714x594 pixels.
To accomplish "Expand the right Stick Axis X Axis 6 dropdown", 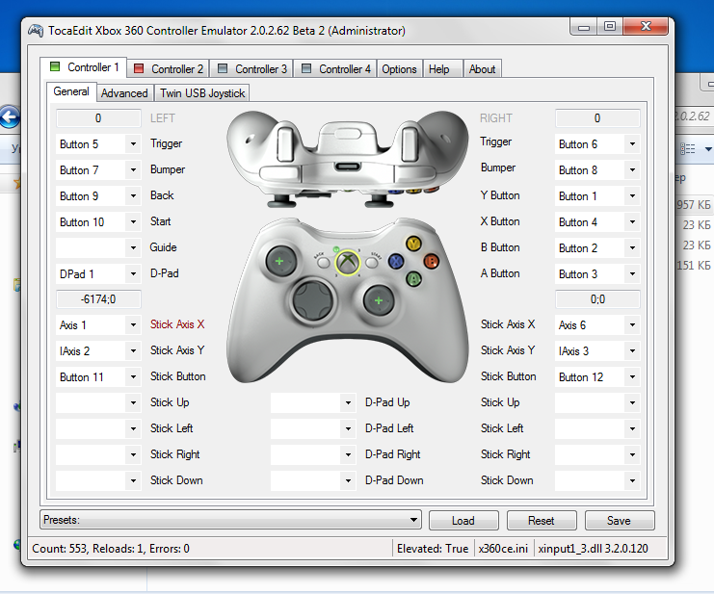I will pos(632,324).
